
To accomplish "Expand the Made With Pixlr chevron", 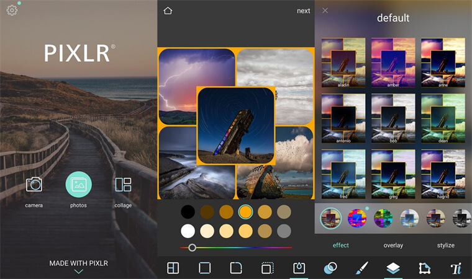I will point(79,272).
